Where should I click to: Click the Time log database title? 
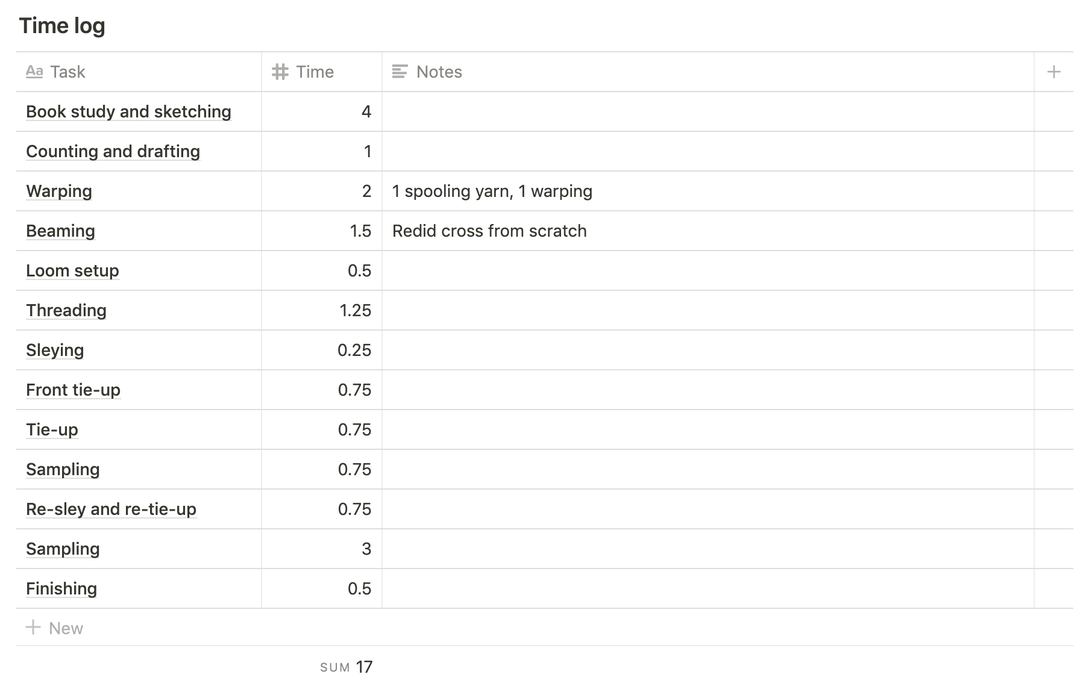click(62, 26)
